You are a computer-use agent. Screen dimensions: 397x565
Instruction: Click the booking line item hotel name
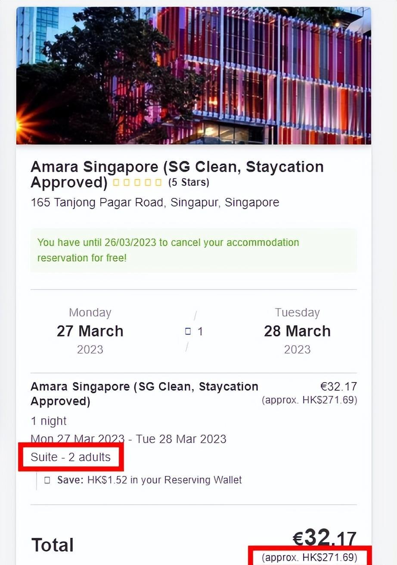click(144, 393)
